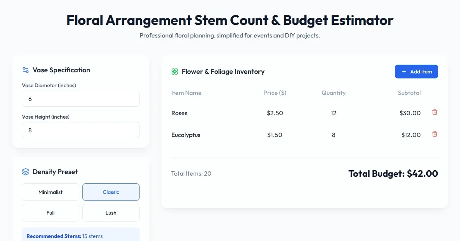This screenshot has height=241, width=460.
Task: Switch to the Lush density preset
Action: (x=111, y=213)
